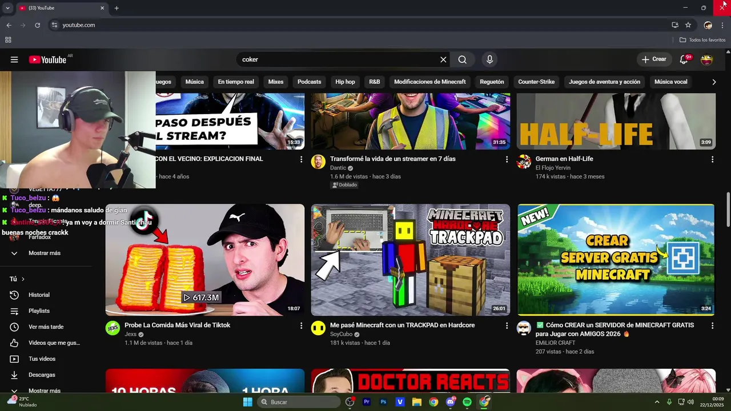Screen dimensions: 731x411
Task: Open the YouTube hamburger guide menu
Action: click(14, 59)
